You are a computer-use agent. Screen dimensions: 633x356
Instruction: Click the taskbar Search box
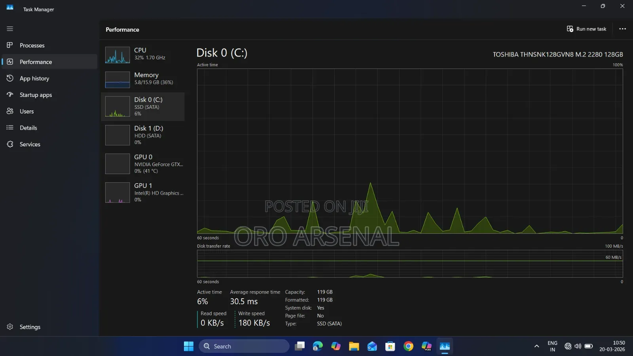244,346
